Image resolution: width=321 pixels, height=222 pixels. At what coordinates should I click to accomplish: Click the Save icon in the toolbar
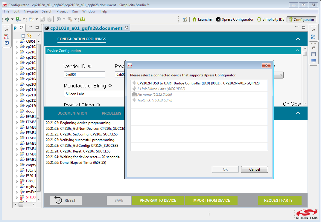click(x=43, y=19)
